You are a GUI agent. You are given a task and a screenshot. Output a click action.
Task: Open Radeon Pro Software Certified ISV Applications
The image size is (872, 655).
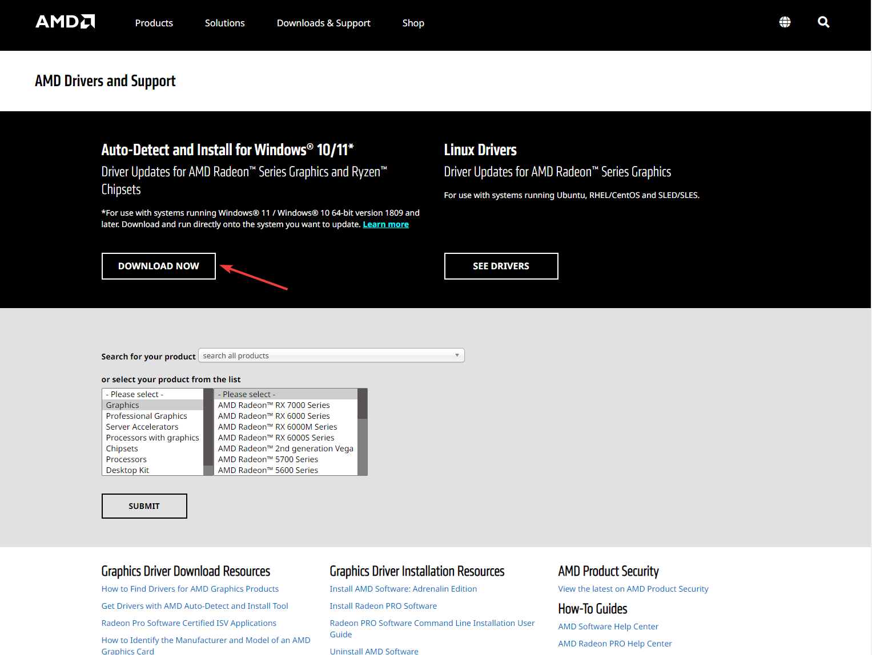189,623
